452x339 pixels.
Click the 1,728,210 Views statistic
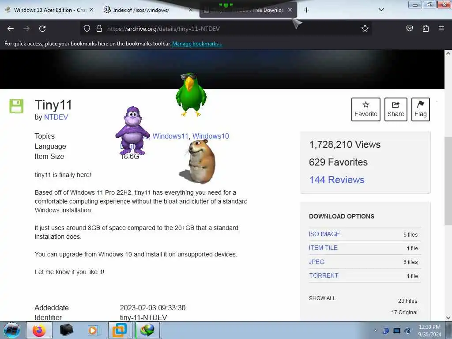(x=345, y=144)
